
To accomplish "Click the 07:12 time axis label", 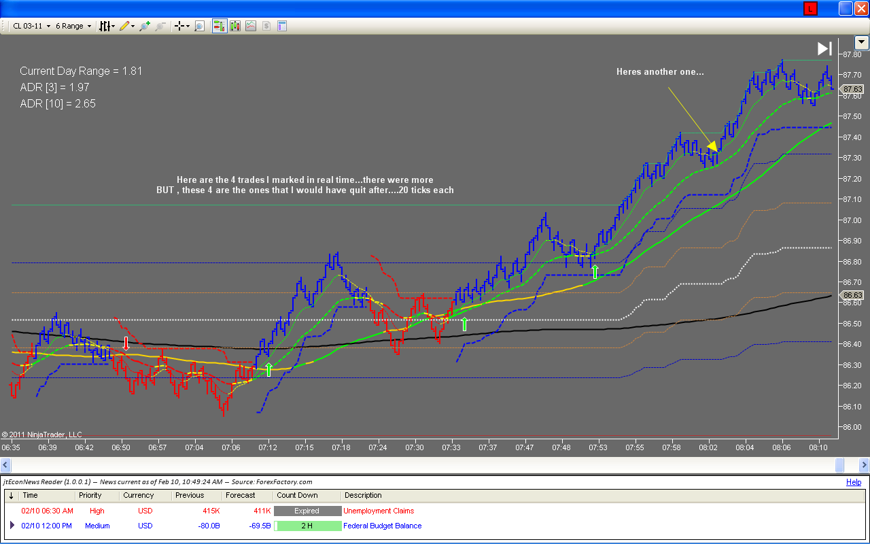I will (268, 447).
